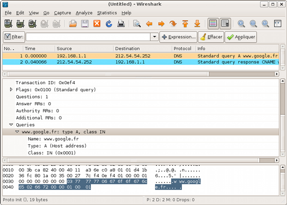Click the Filter button with funnel icon
This screenshot has height=205, width=287.
14,37
